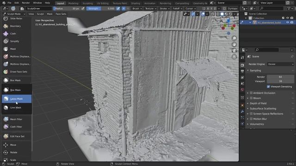Select the Scale transform tool
The height and width of the screenshot is (166, 296).
pyautogui.click(x=16, y=160)
